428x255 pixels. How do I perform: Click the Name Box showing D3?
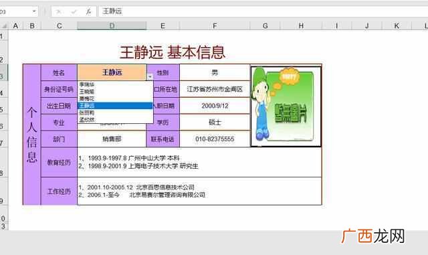16,11
